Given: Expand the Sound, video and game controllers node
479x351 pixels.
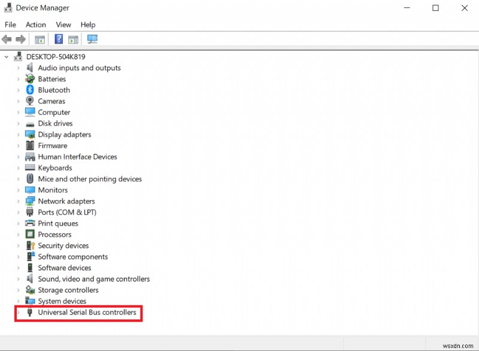Looking at the screenshot, I should point(18,279).
